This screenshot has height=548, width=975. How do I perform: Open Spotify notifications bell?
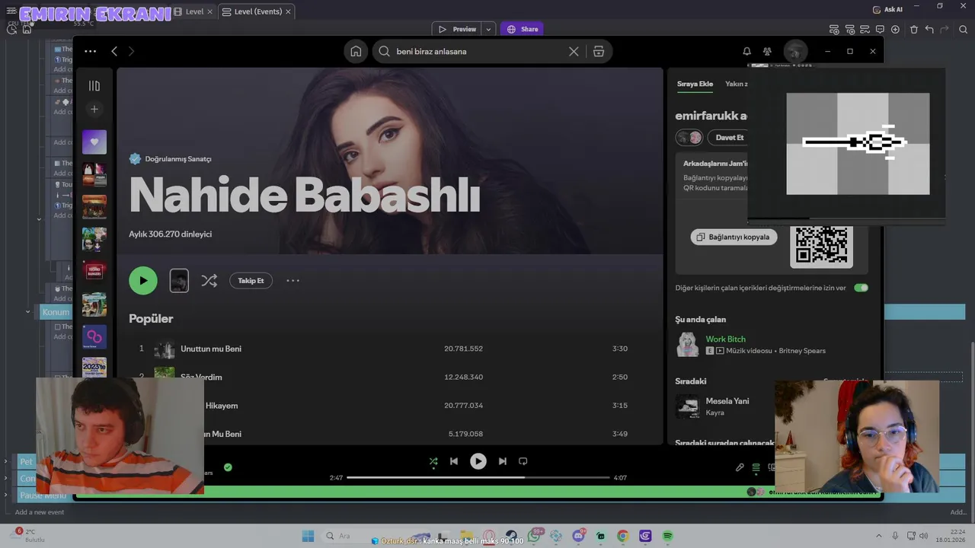(x=746, y=51)
